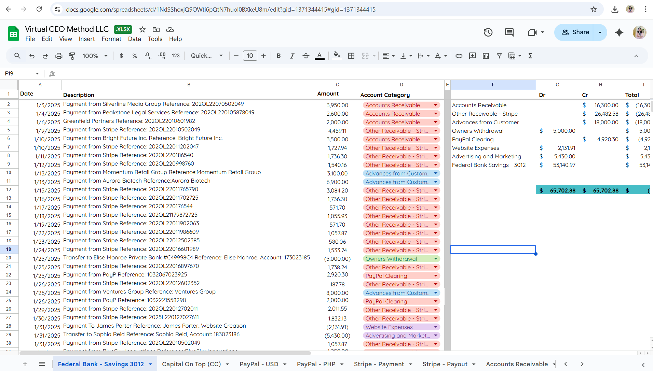653x371 pixels.
Task: View cloud save status
Action: pyautogui.click(x=170, y=29)
